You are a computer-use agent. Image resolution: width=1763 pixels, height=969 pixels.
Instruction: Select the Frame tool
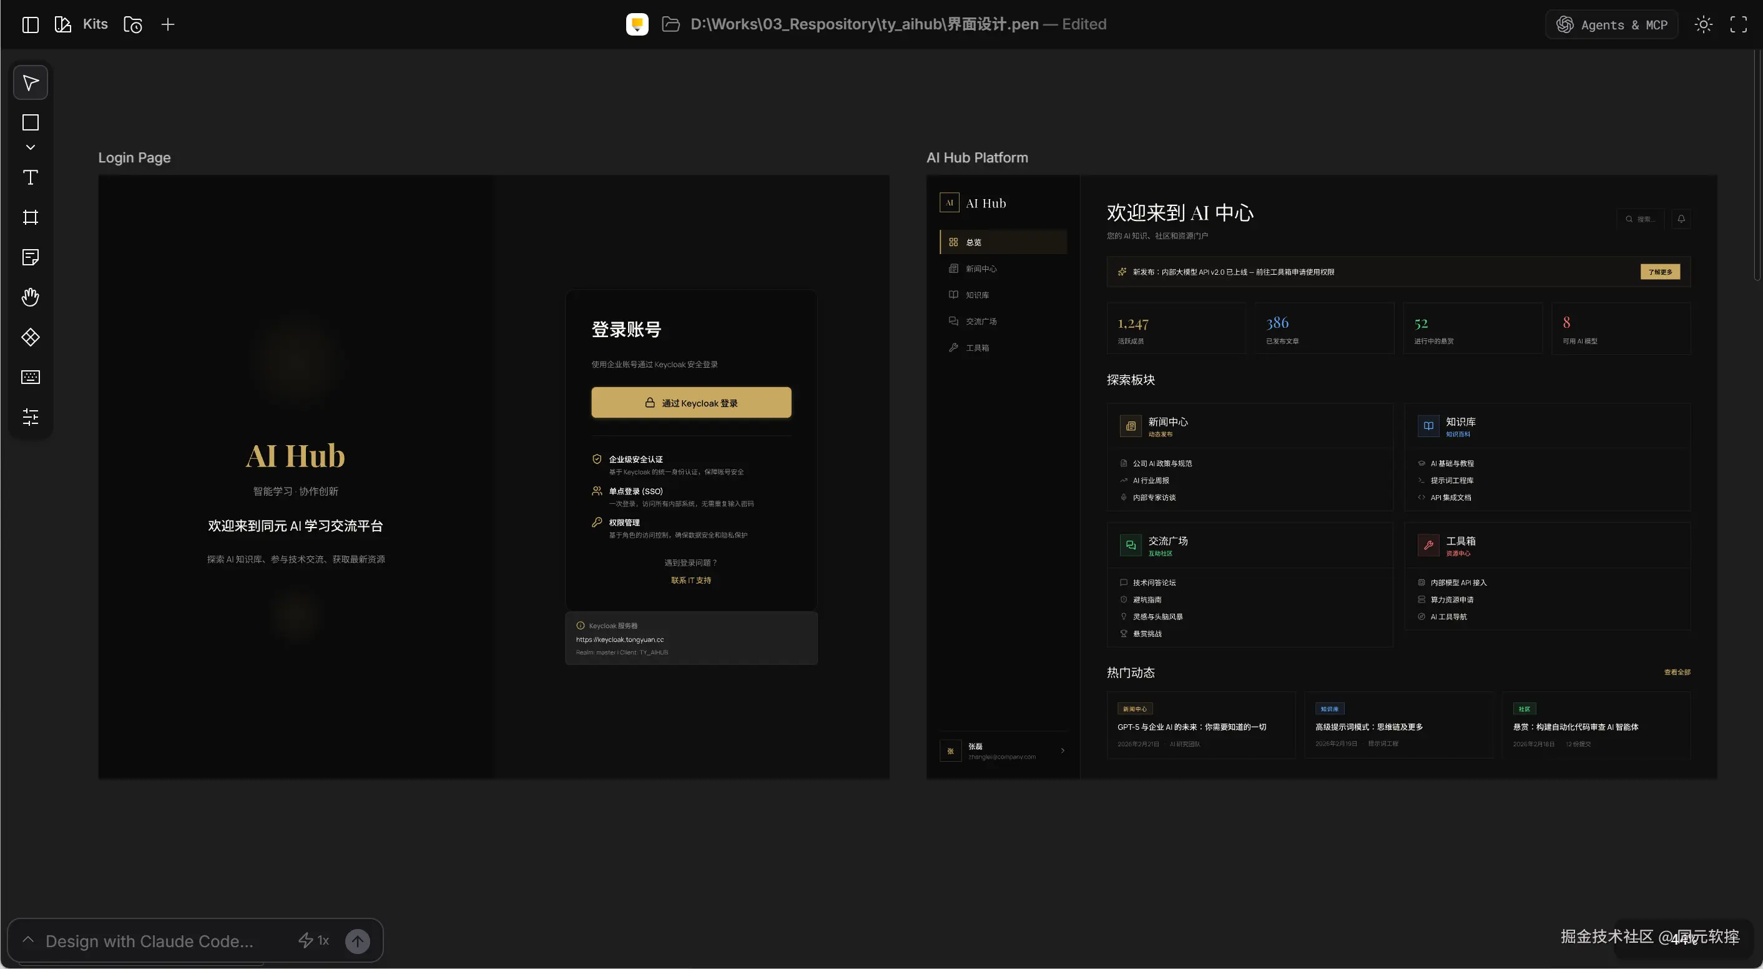pos(30,218)
